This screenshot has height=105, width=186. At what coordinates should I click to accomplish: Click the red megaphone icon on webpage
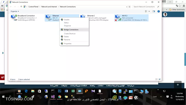[2, 78]
